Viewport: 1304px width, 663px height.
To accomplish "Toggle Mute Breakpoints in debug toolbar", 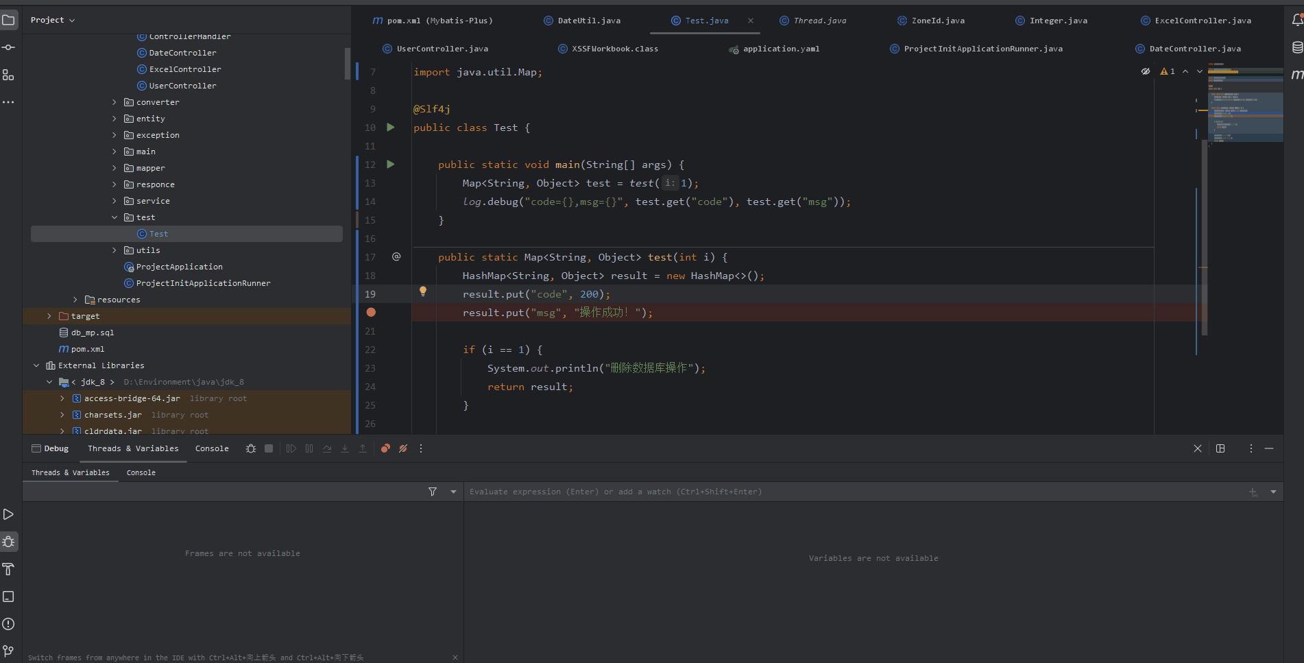I will point(403,448).
